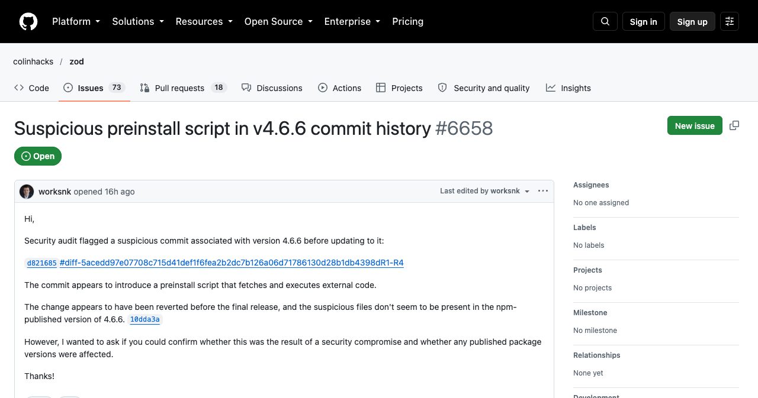758x398 pixels.
Task: Copy issue link icon beside New issue
Action: coord(734,125)
